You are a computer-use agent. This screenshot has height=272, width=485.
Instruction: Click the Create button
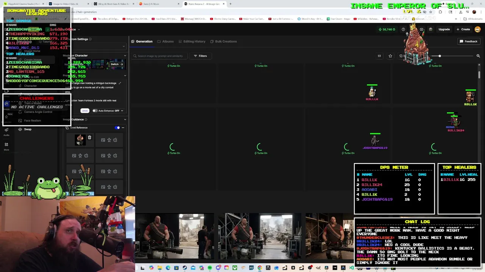pos(463,29)
